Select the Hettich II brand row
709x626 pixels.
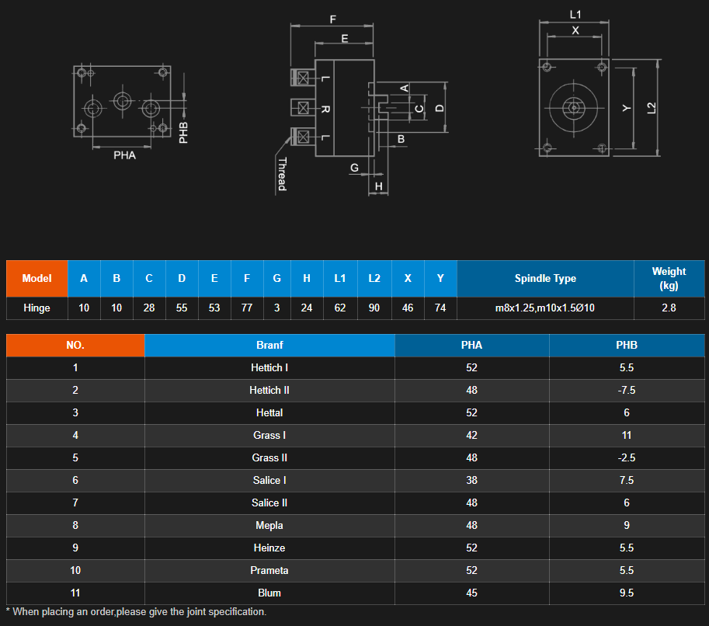[269, 391]
